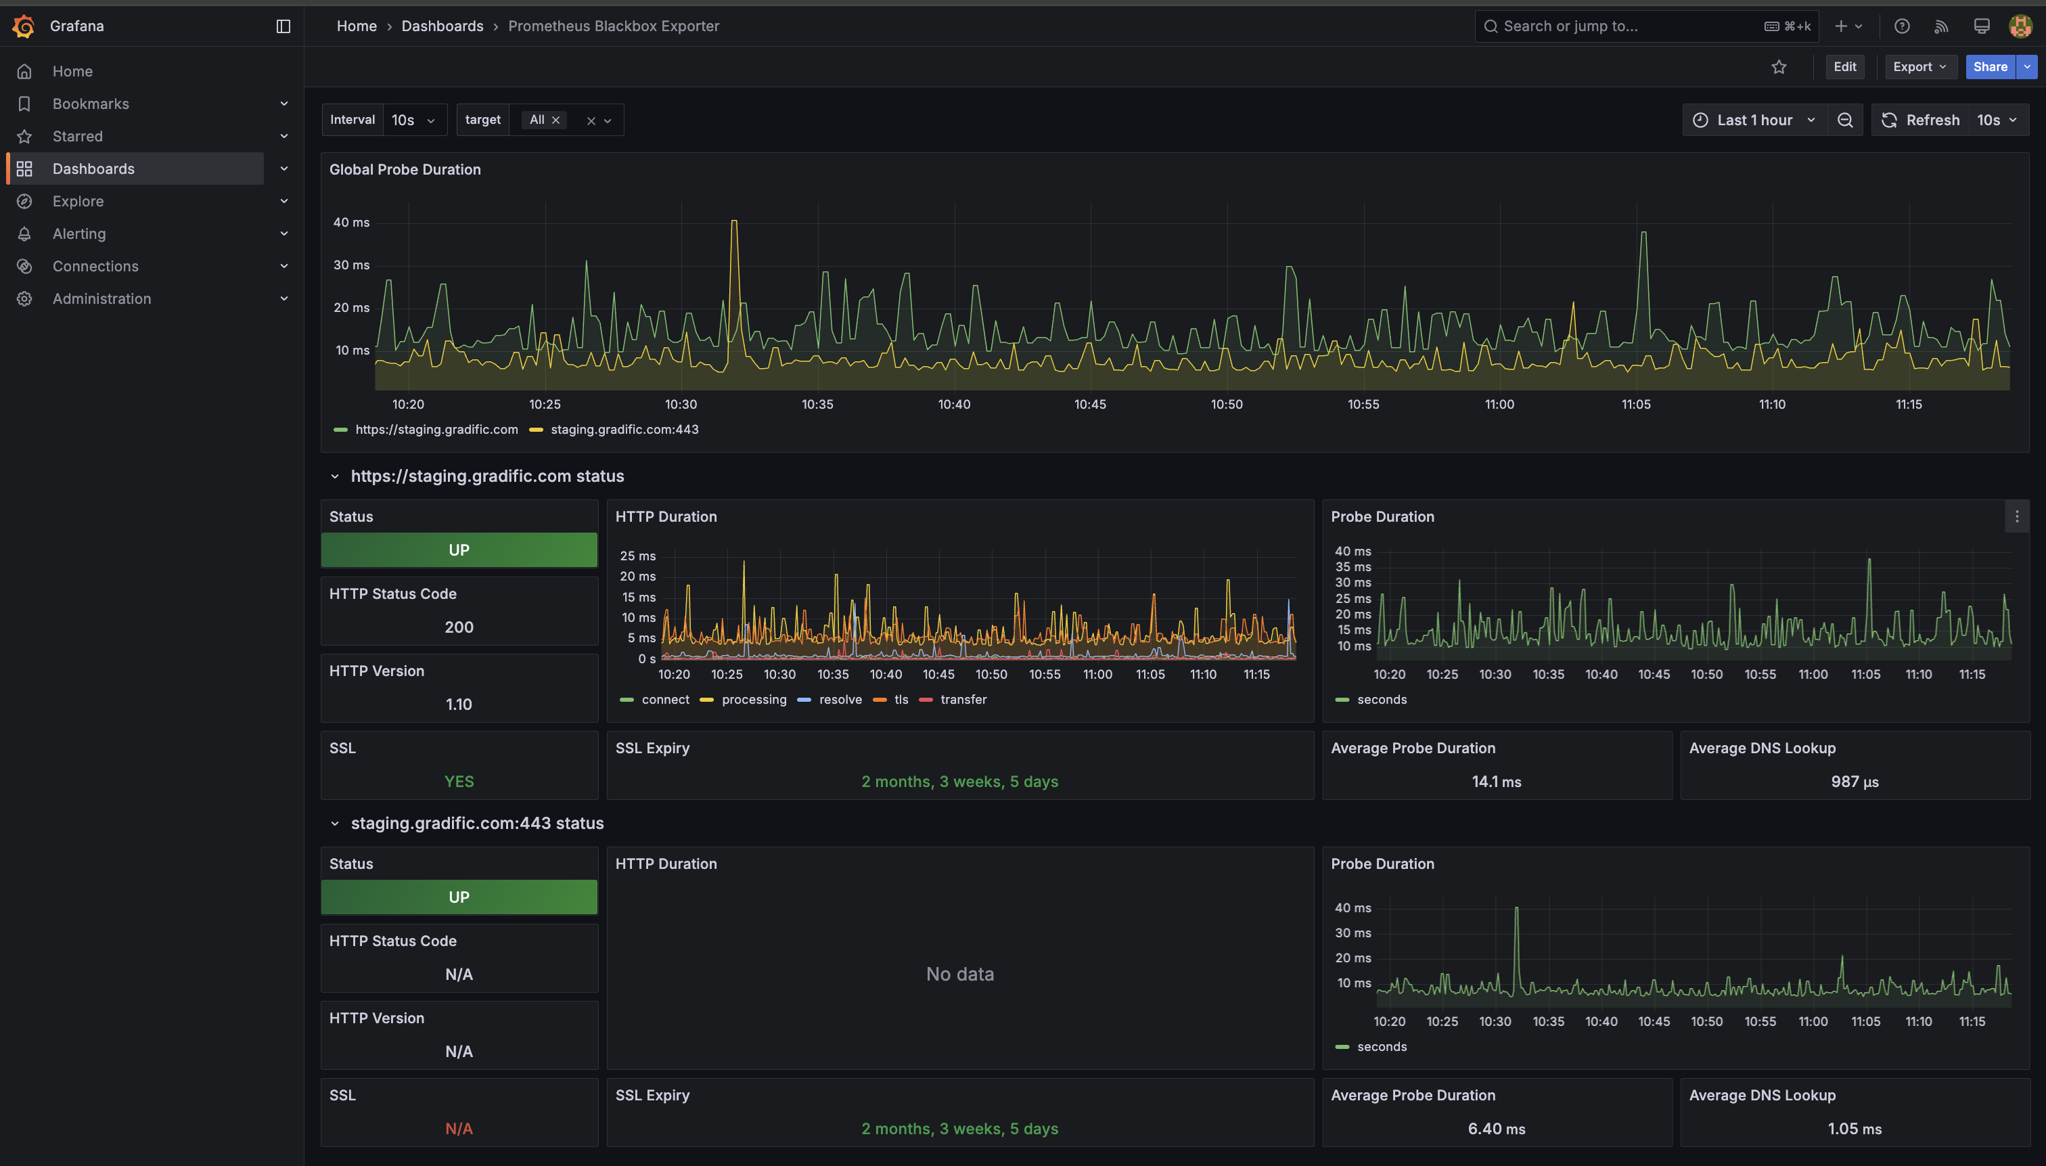Open Starred in the sidebar
The width and height of the screenshot is (2046, 1166).
[78, 136]
